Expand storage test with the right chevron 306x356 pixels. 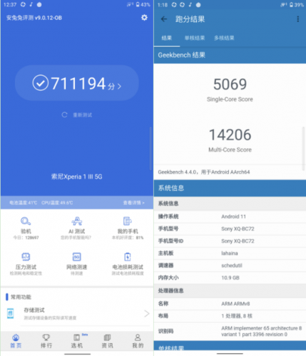[x=147, y=313]
